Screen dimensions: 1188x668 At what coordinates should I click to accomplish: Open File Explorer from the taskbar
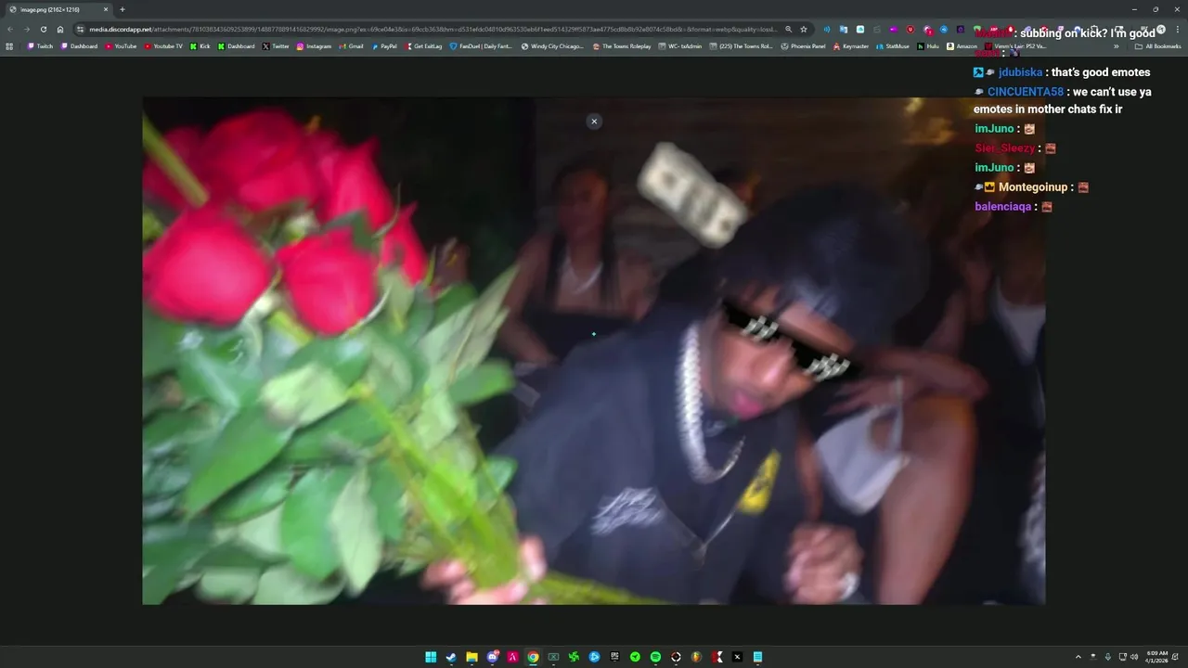[471, 657]
